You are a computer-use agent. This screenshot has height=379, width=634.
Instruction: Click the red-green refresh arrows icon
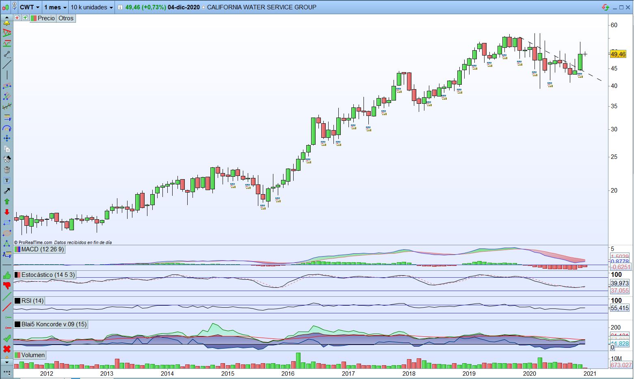[x=606, y=7]
